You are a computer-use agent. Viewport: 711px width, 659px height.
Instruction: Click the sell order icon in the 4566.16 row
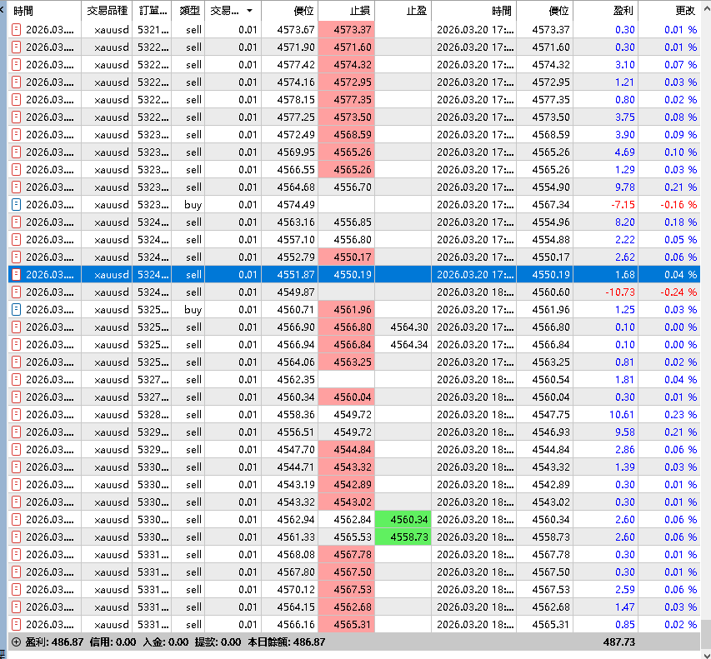click(x=16, y=625)
